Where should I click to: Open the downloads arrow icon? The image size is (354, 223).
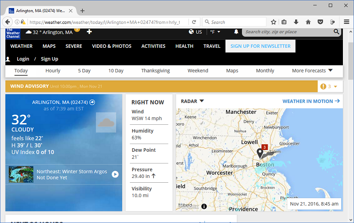click(296, 22)
